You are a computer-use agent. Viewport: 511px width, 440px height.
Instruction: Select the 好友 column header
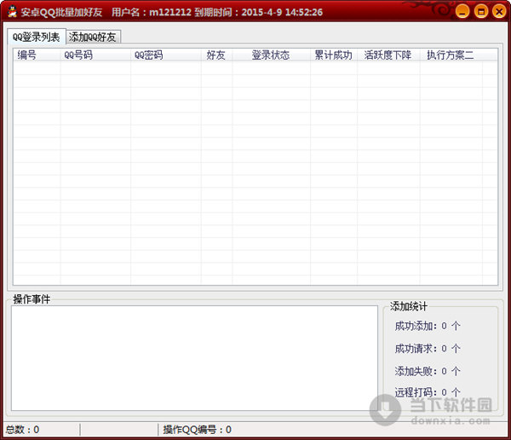click(216, 55)
